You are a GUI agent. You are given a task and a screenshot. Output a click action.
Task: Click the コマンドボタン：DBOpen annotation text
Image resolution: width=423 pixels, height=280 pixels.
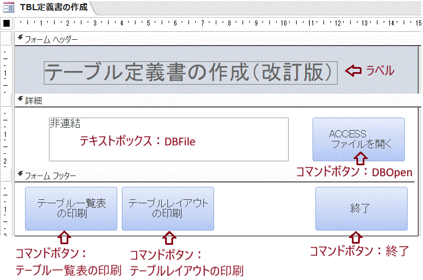354,172
